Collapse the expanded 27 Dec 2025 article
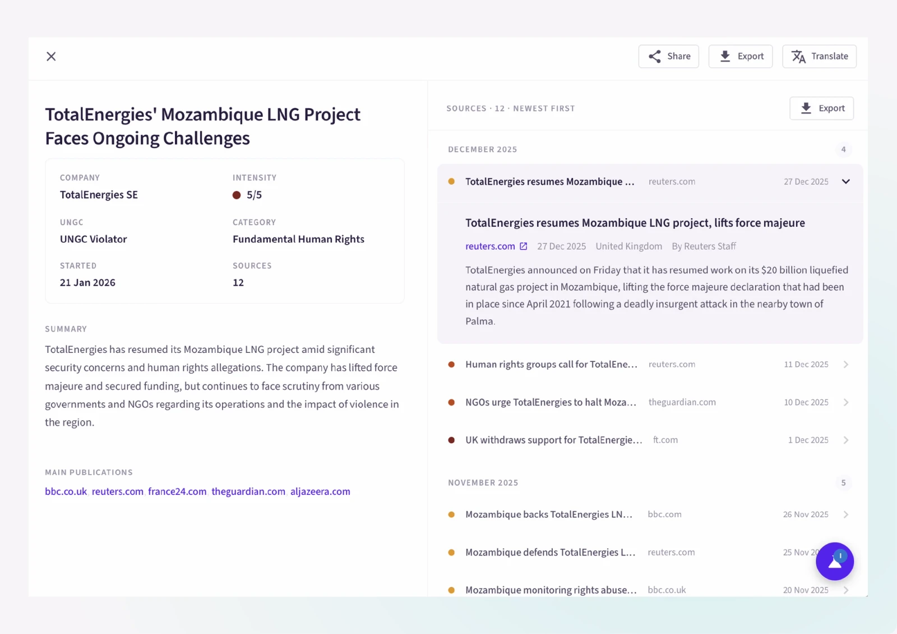 coord(845,182)
